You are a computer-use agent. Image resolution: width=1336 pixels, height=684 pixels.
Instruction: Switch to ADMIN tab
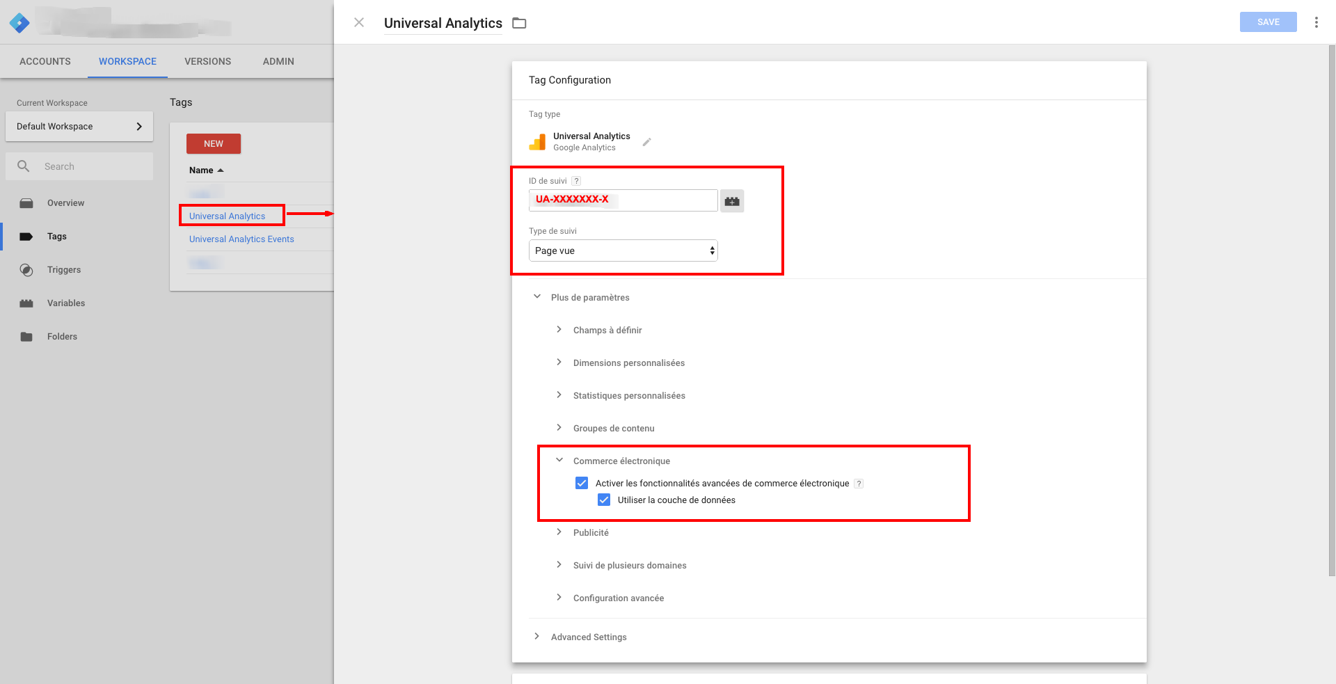(278, 61)
